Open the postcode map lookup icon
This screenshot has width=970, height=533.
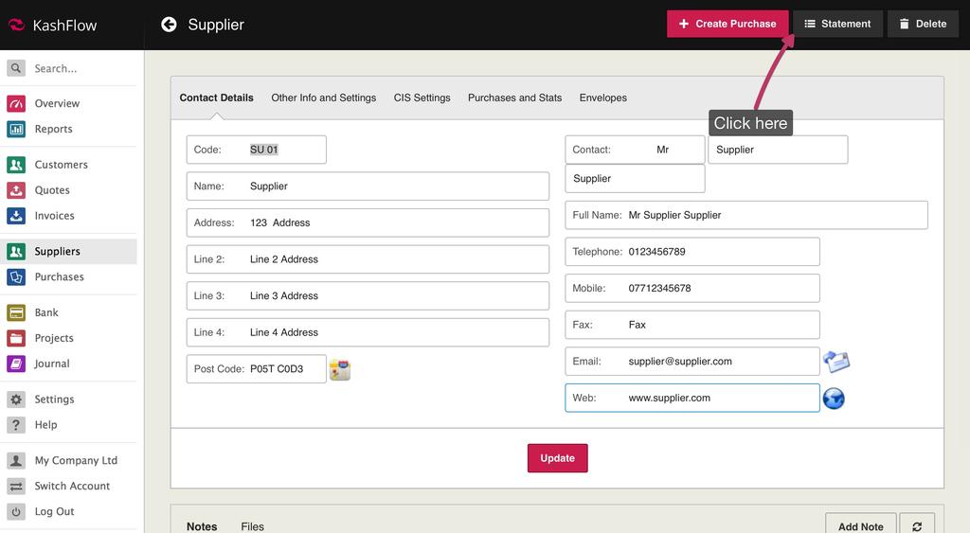(x=340, y=370)
